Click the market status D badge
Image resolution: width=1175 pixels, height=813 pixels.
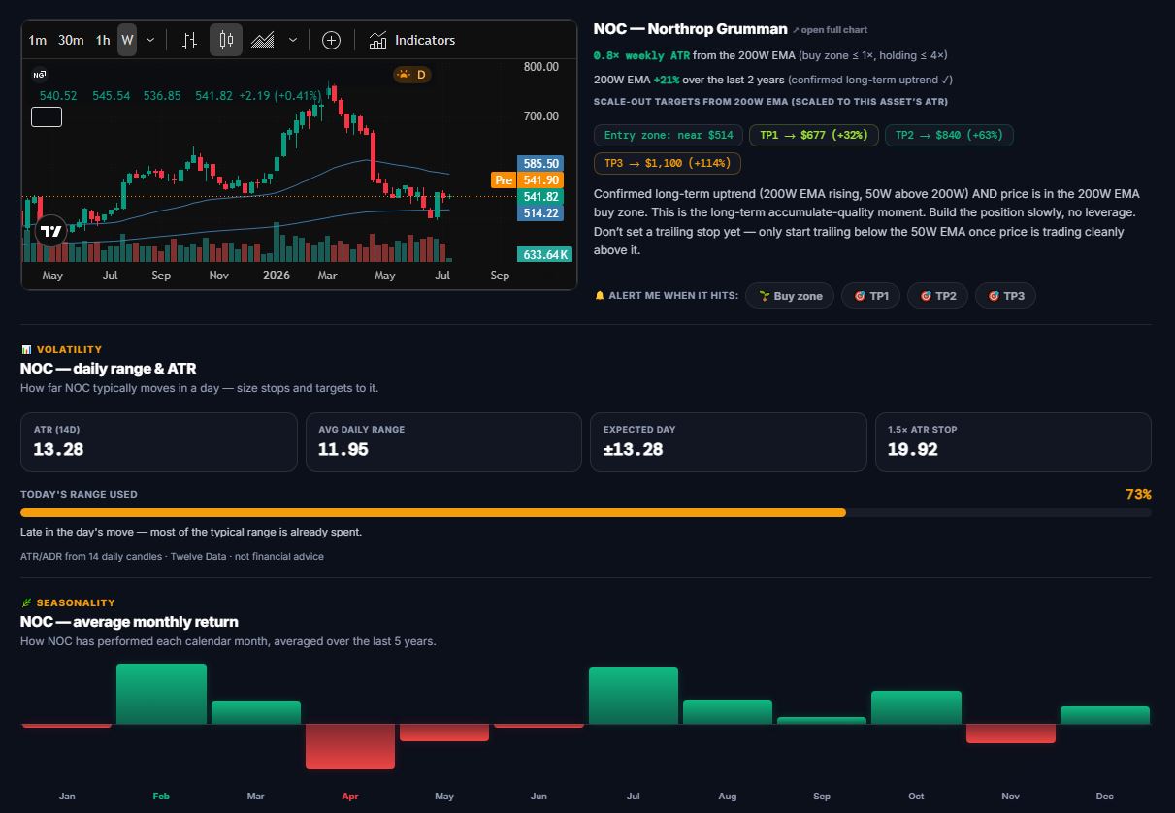412,75
